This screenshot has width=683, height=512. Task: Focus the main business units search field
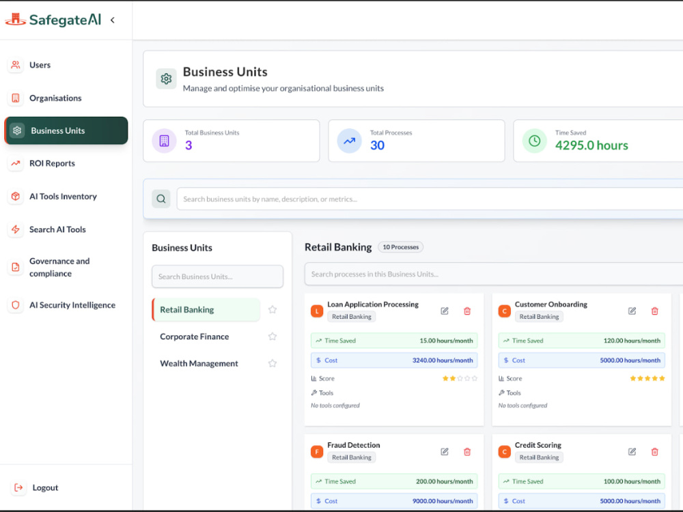pyautogui.click(x=430, y=199)
